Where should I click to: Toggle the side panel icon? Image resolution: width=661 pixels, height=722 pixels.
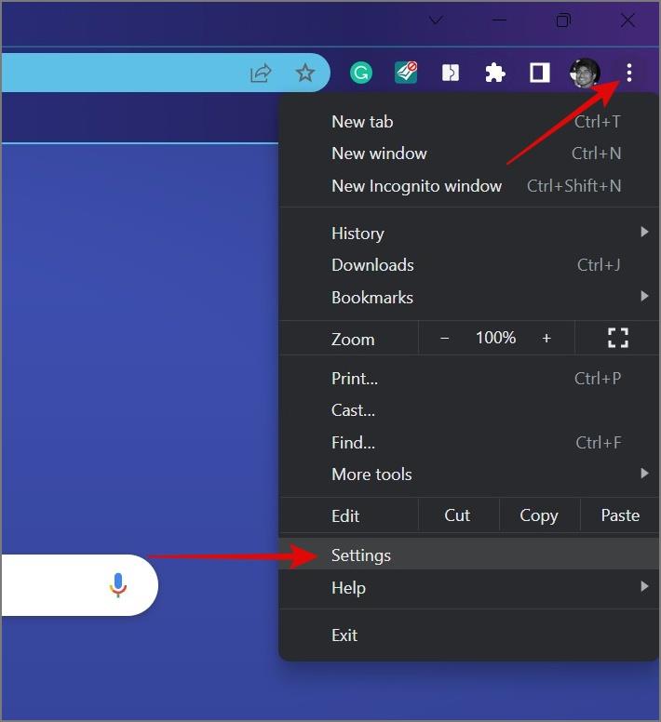[540, 73]
